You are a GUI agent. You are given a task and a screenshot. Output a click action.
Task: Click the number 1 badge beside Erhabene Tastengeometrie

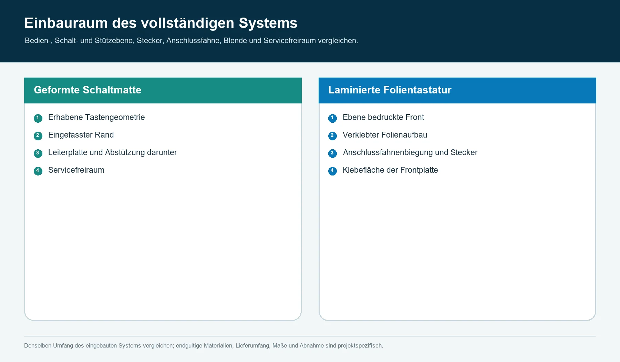tap(38, 118)
